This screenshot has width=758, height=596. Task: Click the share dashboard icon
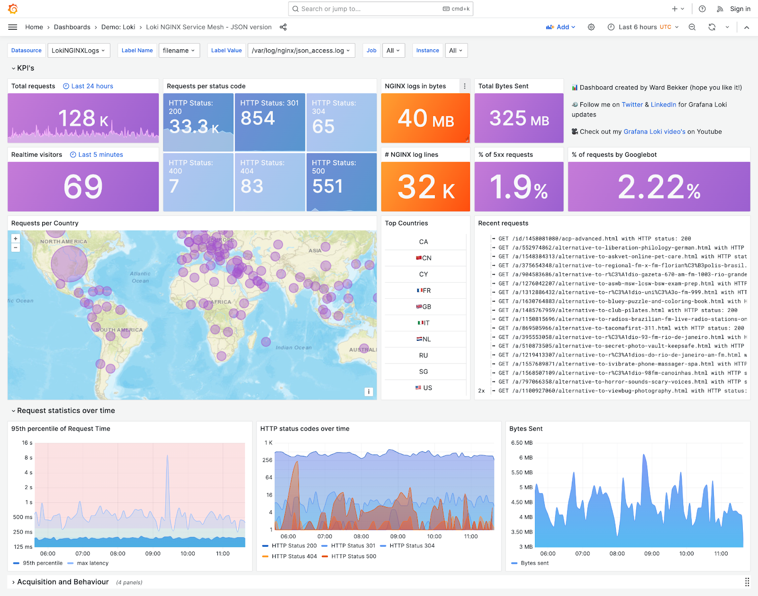tap(283, 27)
